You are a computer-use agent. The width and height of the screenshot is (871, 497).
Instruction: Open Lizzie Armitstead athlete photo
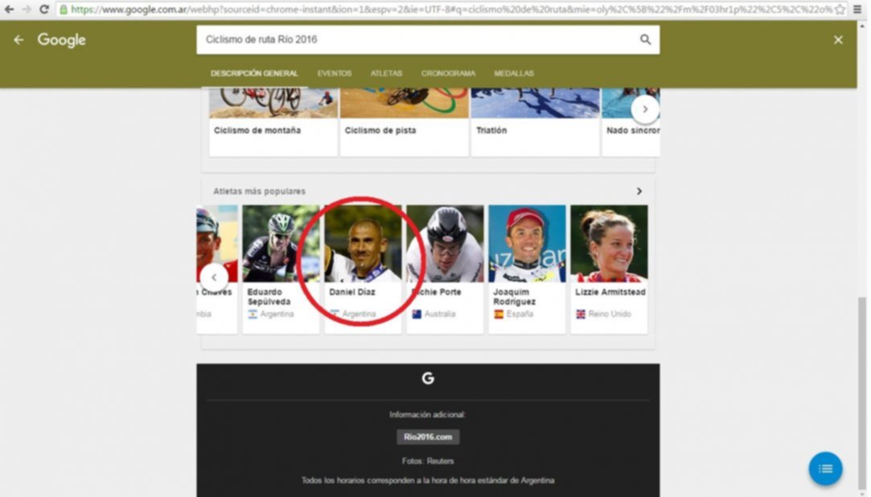[x=609, y=244]
